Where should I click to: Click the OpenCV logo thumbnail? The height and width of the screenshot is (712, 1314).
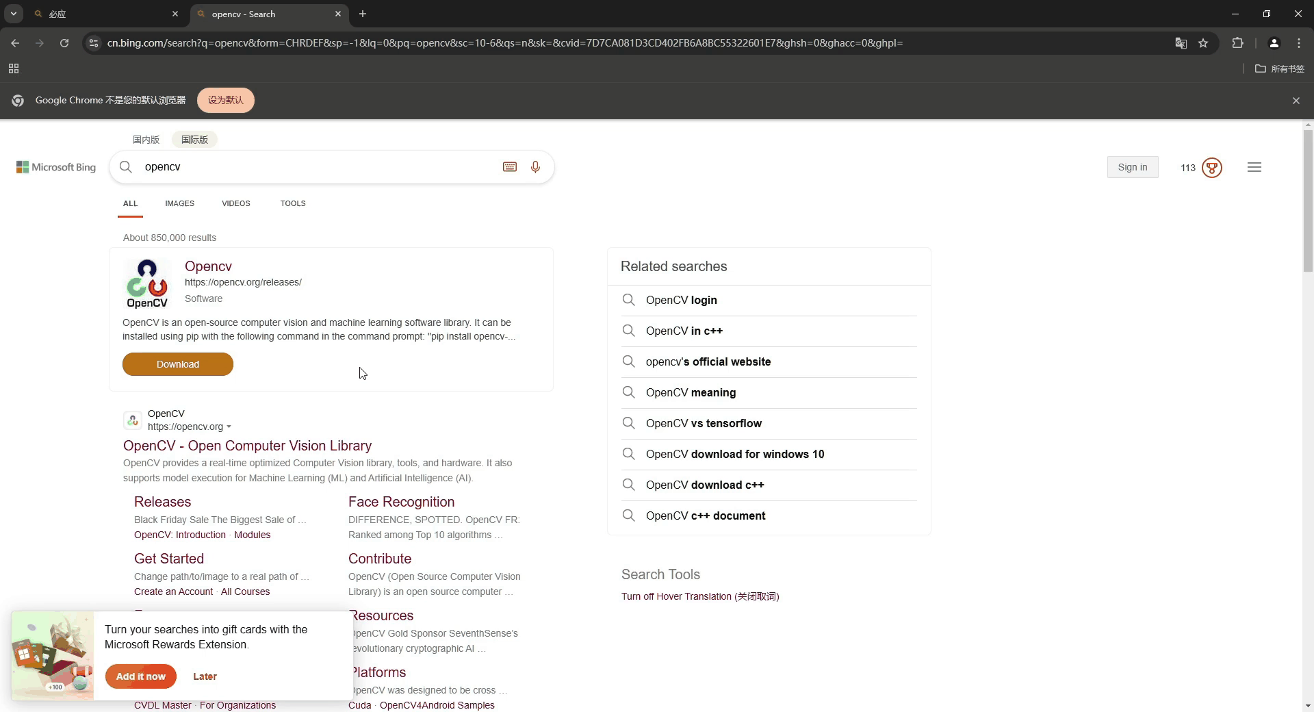tap(147, 284)
